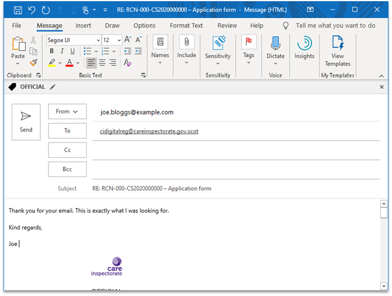Edit the OFFICIAL label with the pencil
The width and height of the screenshot is (392, 296).
(52, 87)
